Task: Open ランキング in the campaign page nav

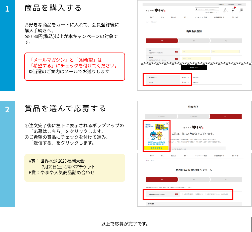Action: [x=235, y=156]
